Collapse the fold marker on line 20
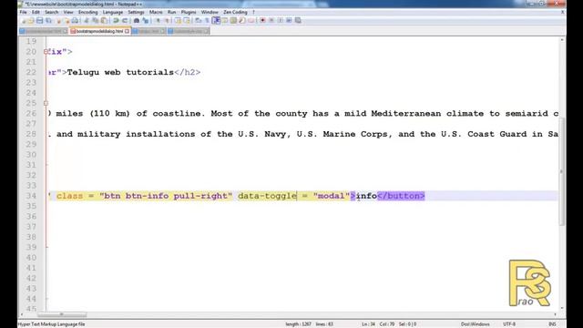 (46, 52)
